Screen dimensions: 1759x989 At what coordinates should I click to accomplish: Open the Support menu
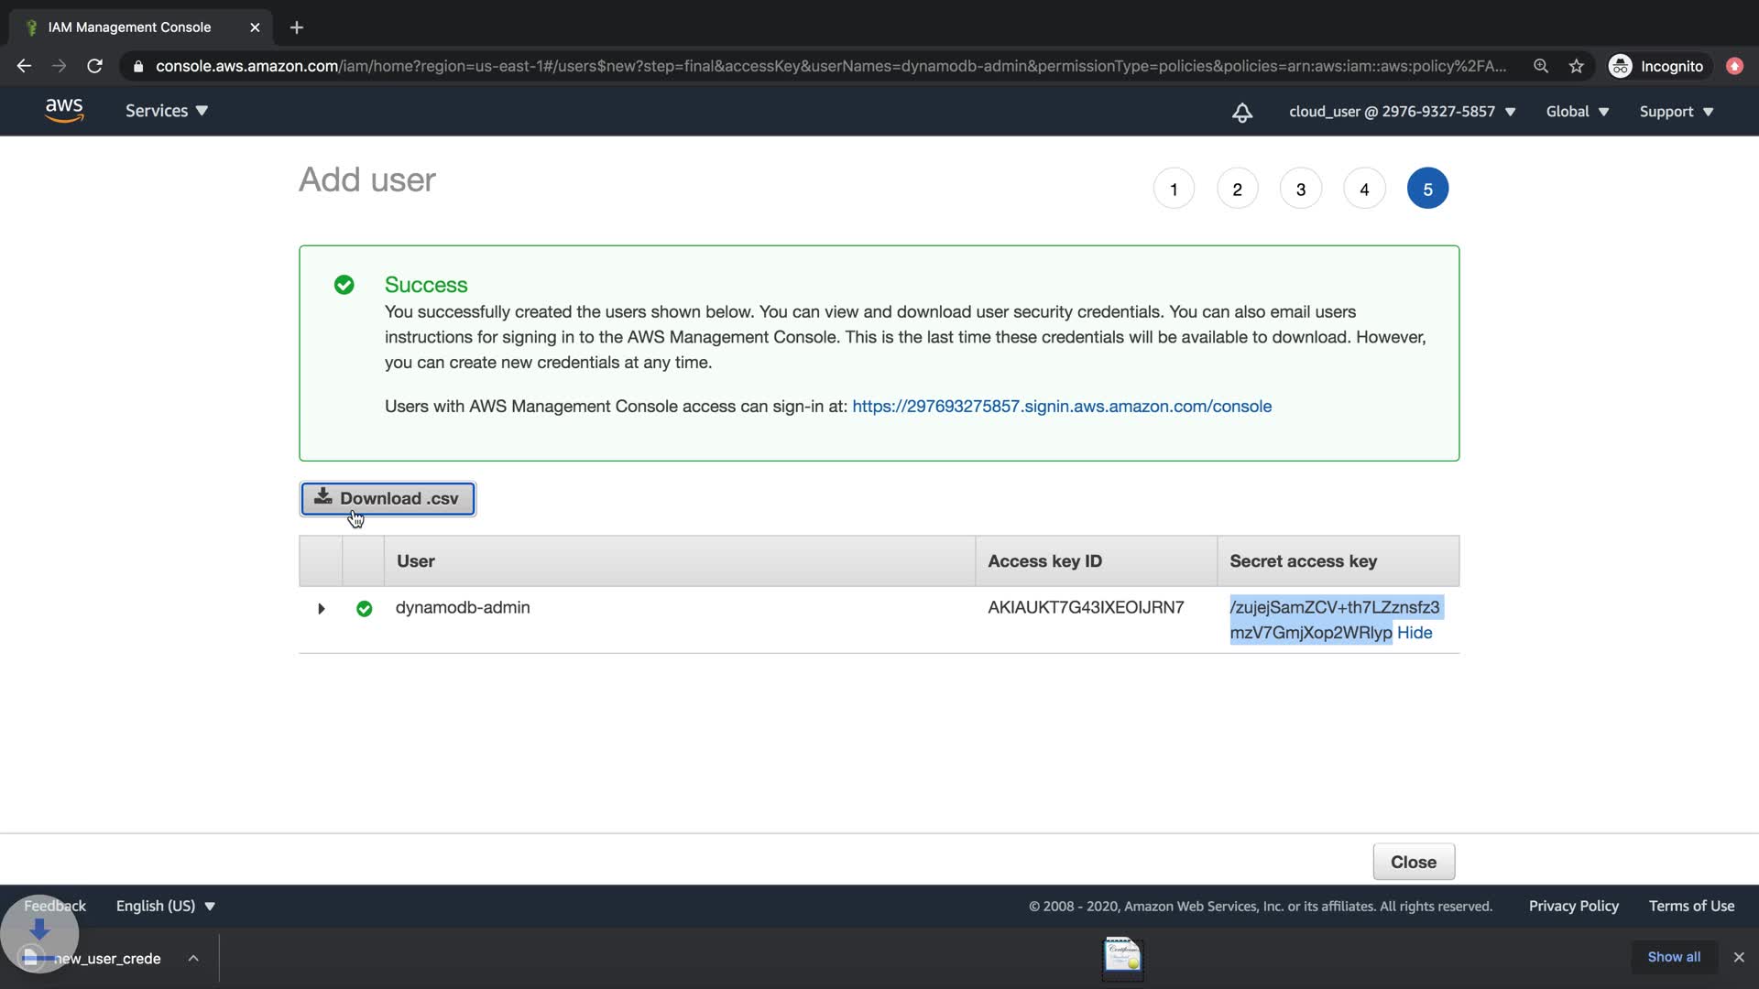click(x=1676, y=112)
